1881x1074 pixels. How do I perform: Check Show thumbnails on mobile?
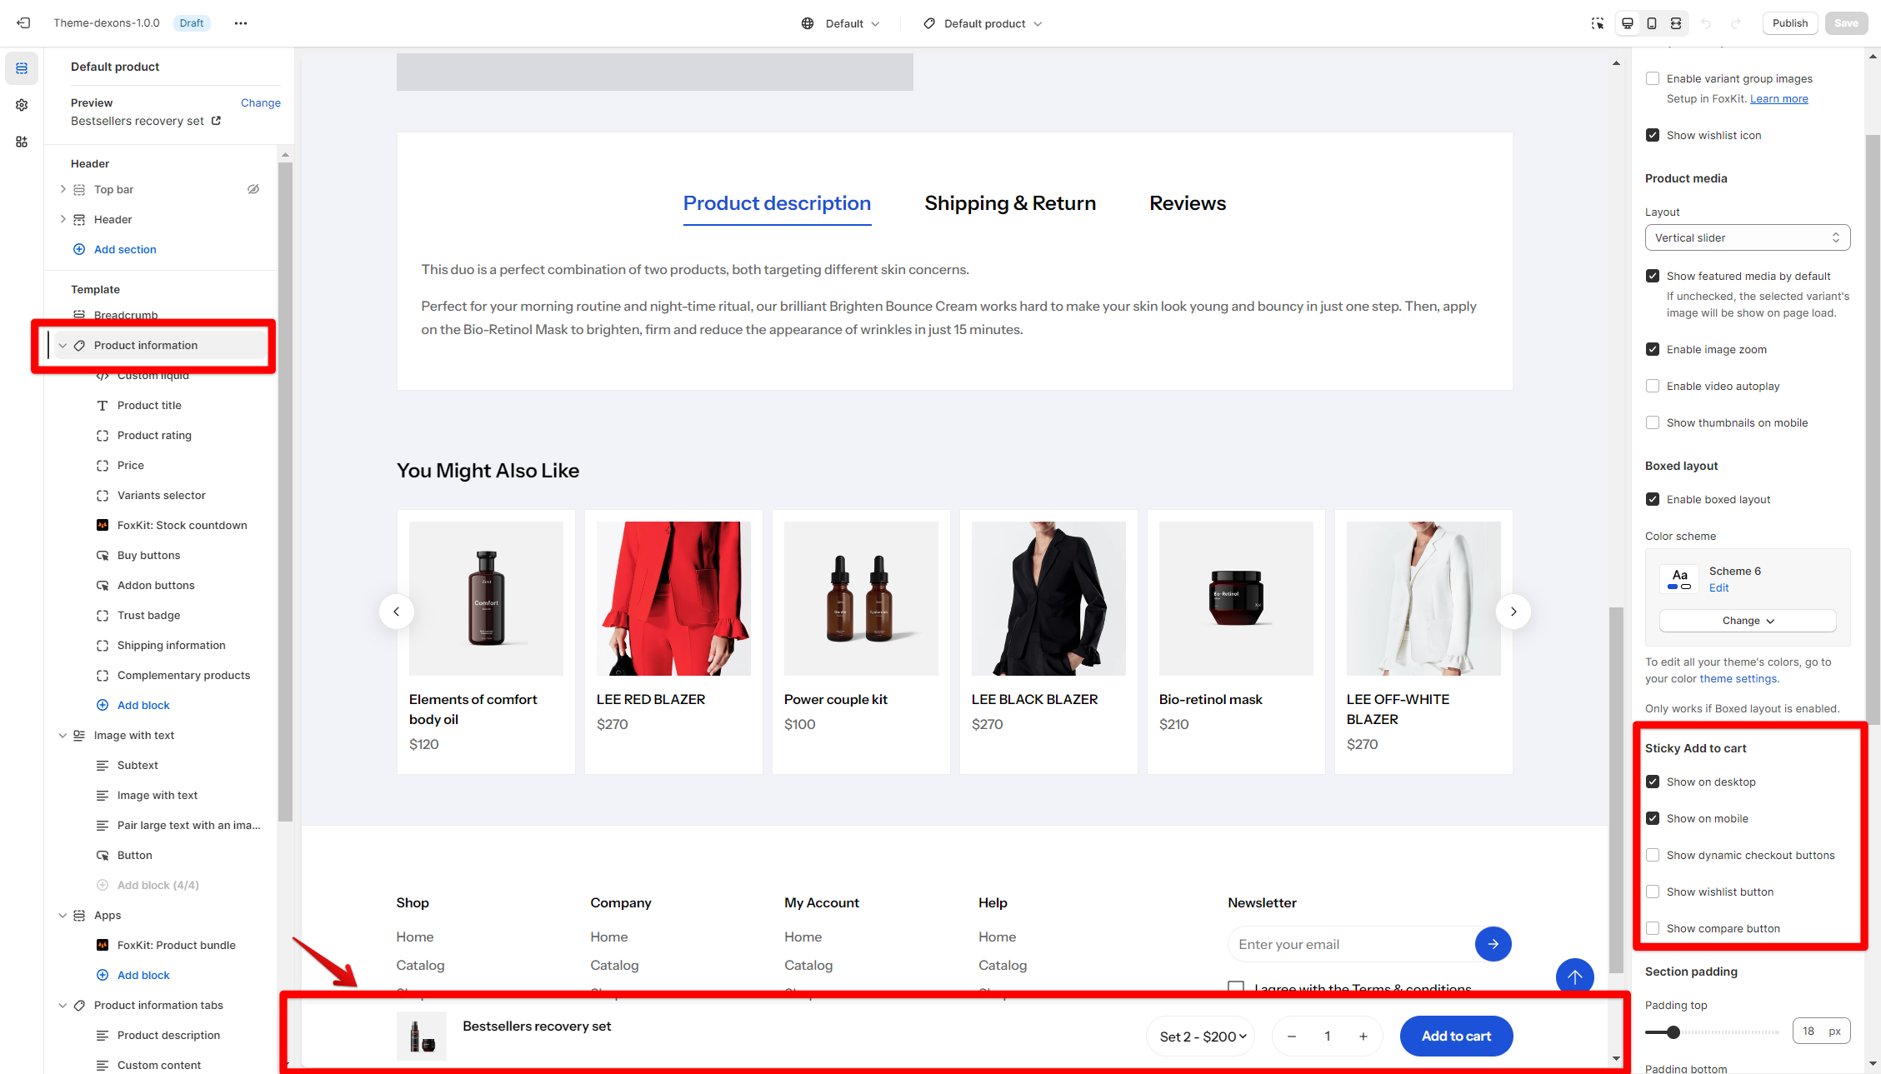pos(1653,422)
